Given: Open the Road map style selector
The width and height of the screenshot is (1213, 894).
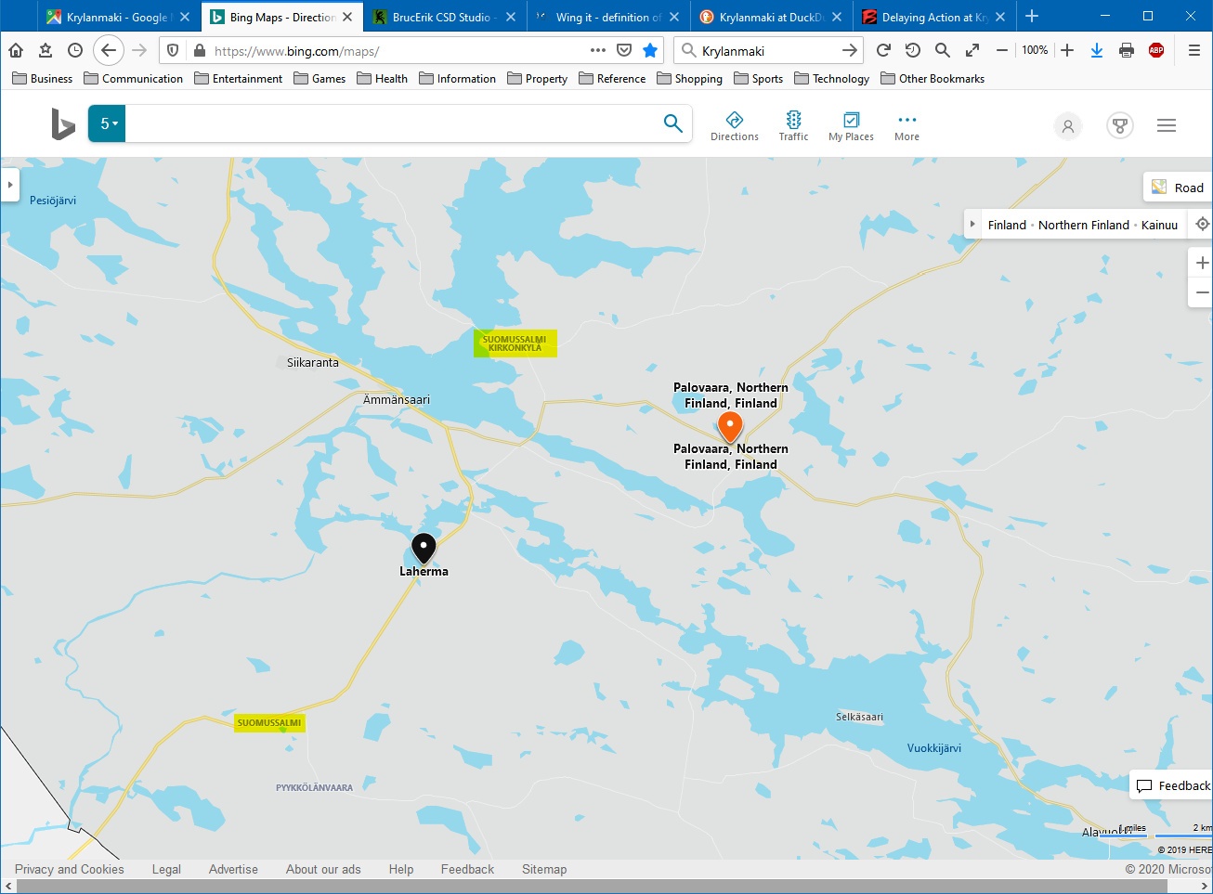Looking at the screenshot, I should (1177, 188).
